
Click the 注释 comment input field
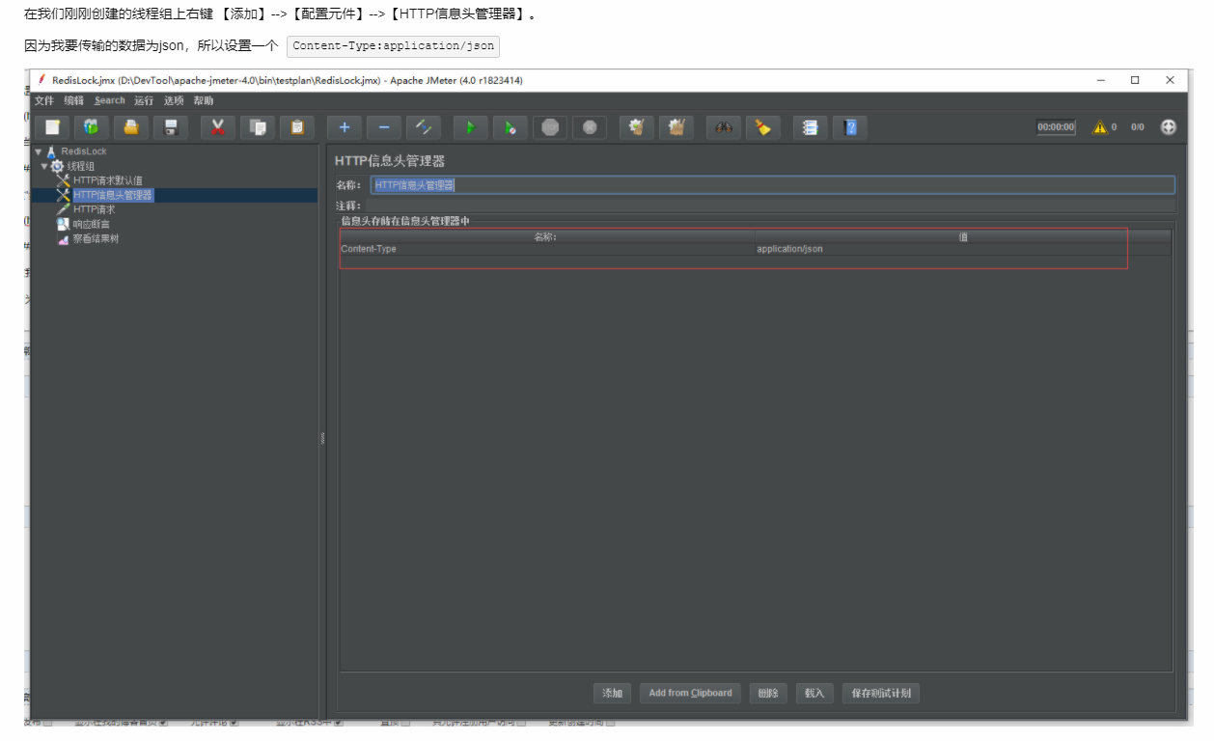[770, 206]
